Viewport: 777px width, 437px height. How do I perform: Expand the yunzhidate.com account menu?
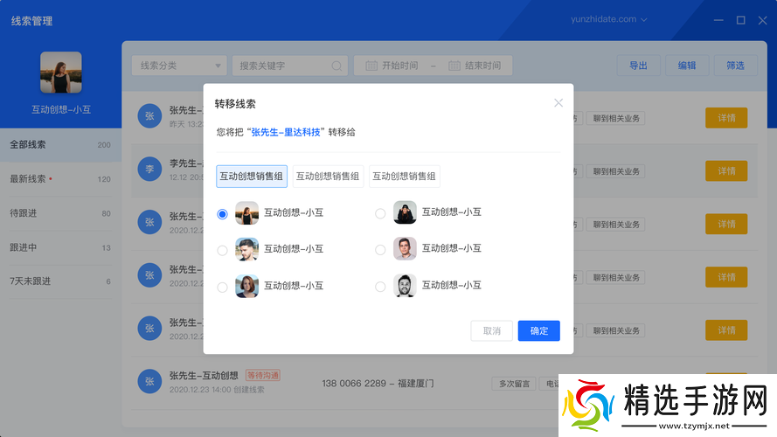[609, 19]
